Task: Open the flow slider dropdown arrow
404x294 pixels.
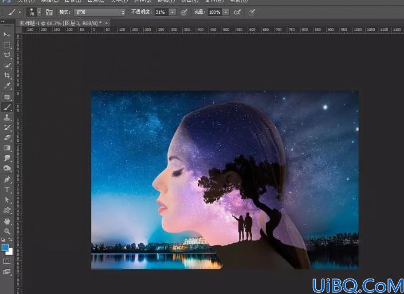Action: 226,12
